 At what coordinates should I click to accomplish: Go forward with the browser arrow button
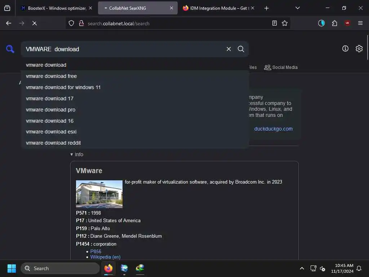tap(21, 23)
